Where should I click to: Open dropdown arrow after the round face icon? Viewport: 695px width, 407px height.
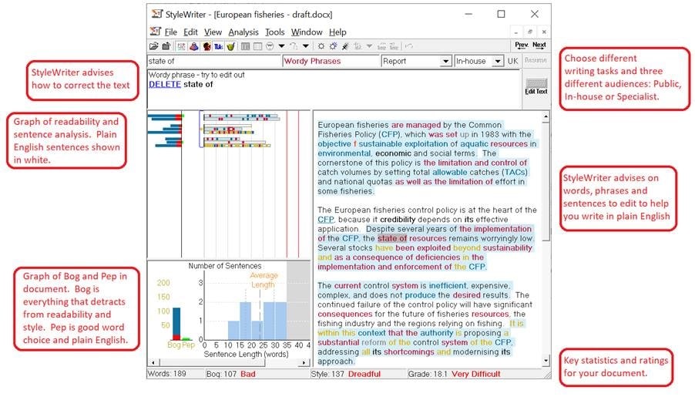[281, 46]
